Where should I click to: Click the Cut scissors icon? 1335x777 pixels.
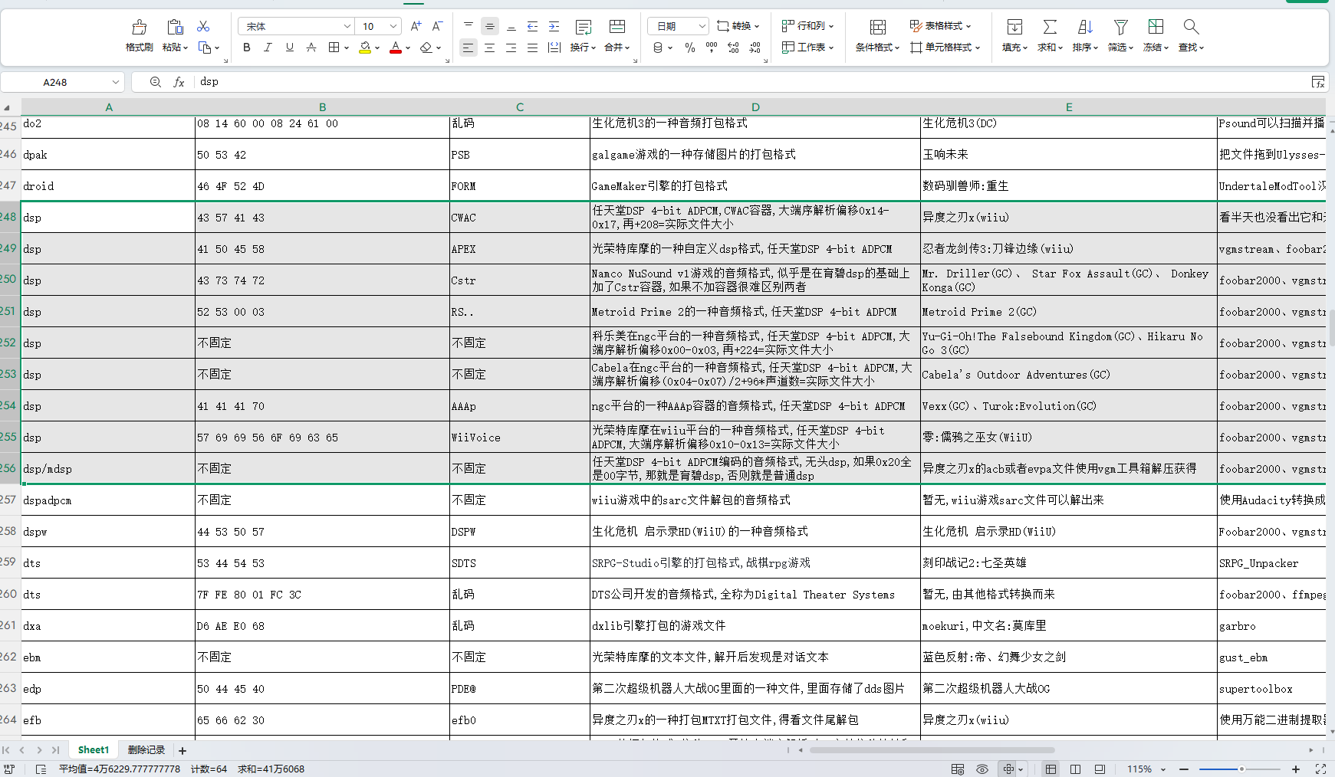203,27
